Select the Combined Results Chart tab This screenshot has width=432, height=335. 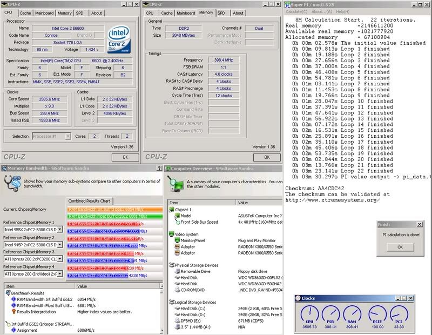coord(89,201)
